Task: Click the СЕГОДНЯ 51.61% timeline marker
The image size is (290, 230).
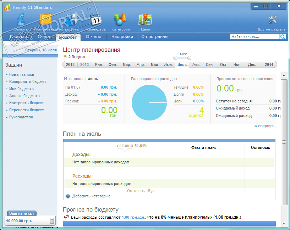Action: 132,146
